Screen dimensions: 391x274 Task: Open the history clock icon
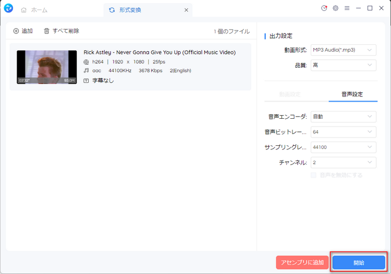[x=324, y=8]
